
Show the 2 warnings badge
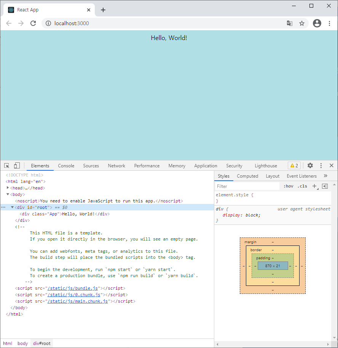coord(294,165)
